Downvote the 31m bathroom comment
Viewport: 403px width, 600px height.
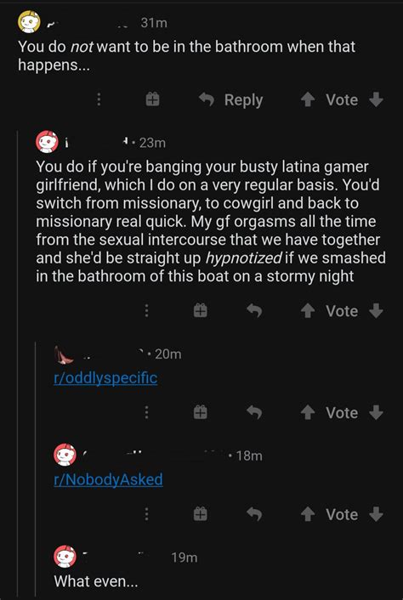[x=376, y=100]
